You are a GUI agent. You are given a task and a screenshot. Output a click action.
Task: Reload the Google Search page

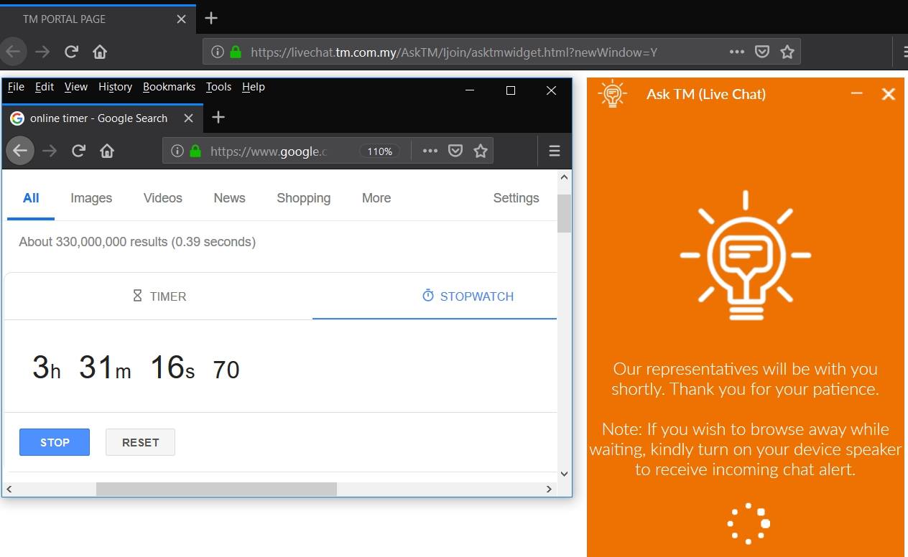click(x=78, y=151)
